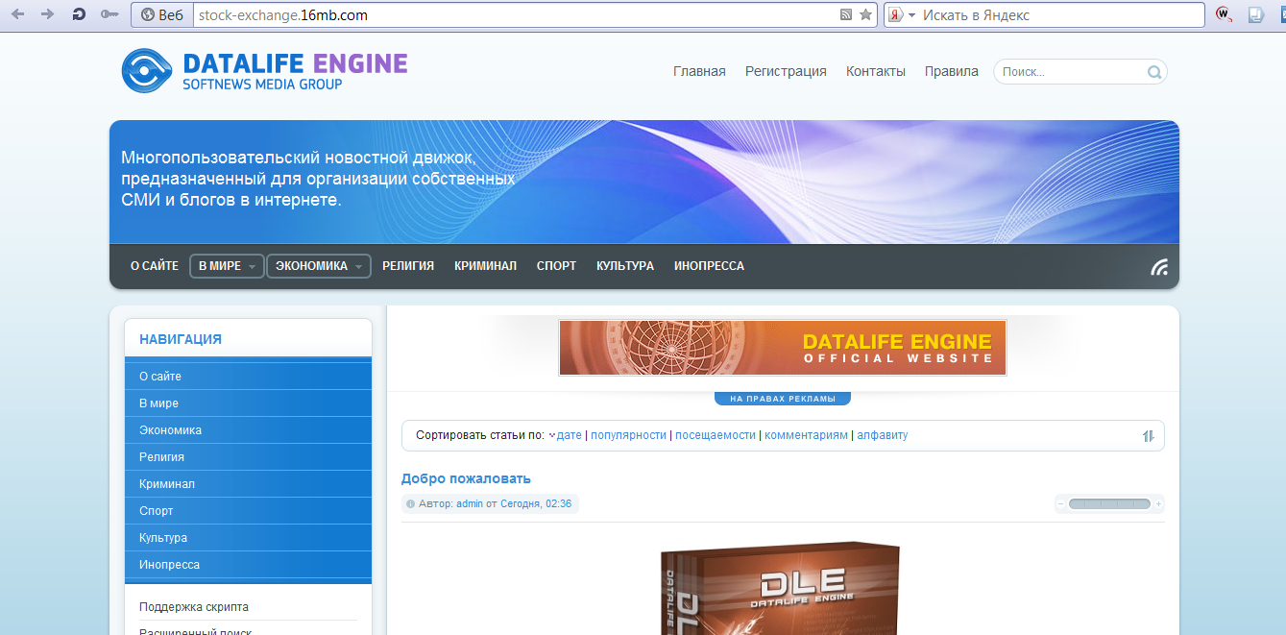The image size is (1286, 635).
Task: Open Поддержка скрипта sidebar link
Action: pyautogui.click(x=194, y=607)
